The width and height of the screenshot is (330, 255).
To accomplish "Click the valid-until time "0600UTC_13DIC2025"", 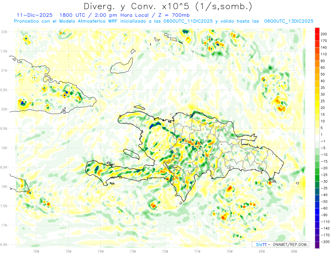I will point(289,21).
